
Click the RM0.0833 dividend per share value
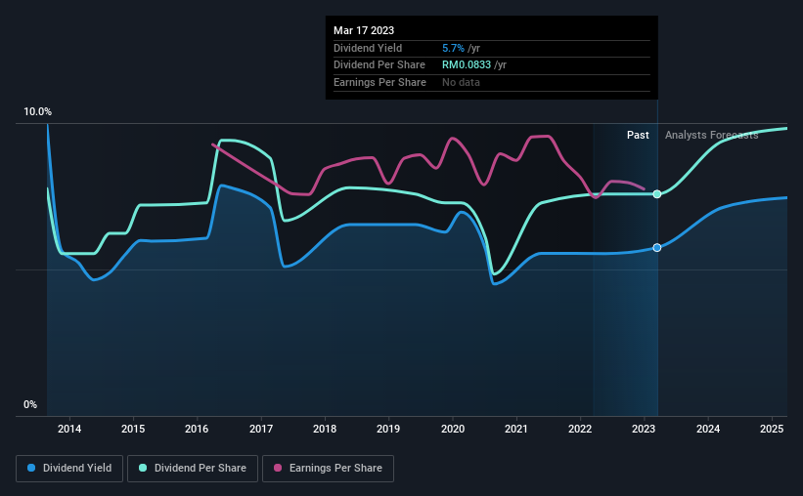tap(467, 65)
